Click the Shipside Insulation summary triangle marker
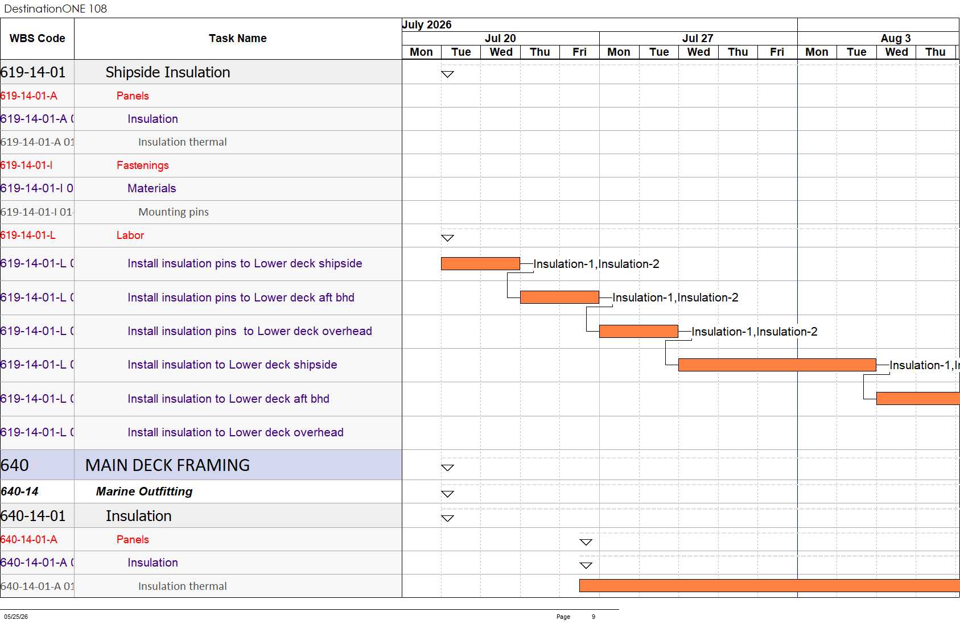 (447, 74)
